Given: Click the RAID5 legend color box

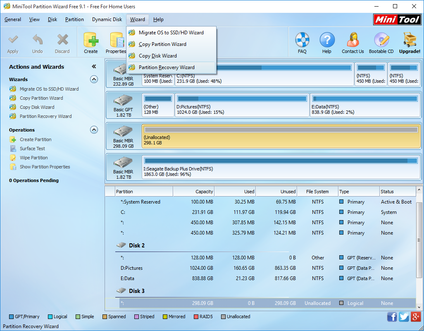Looking at the screenshot, I should click(x=196, y=317).
